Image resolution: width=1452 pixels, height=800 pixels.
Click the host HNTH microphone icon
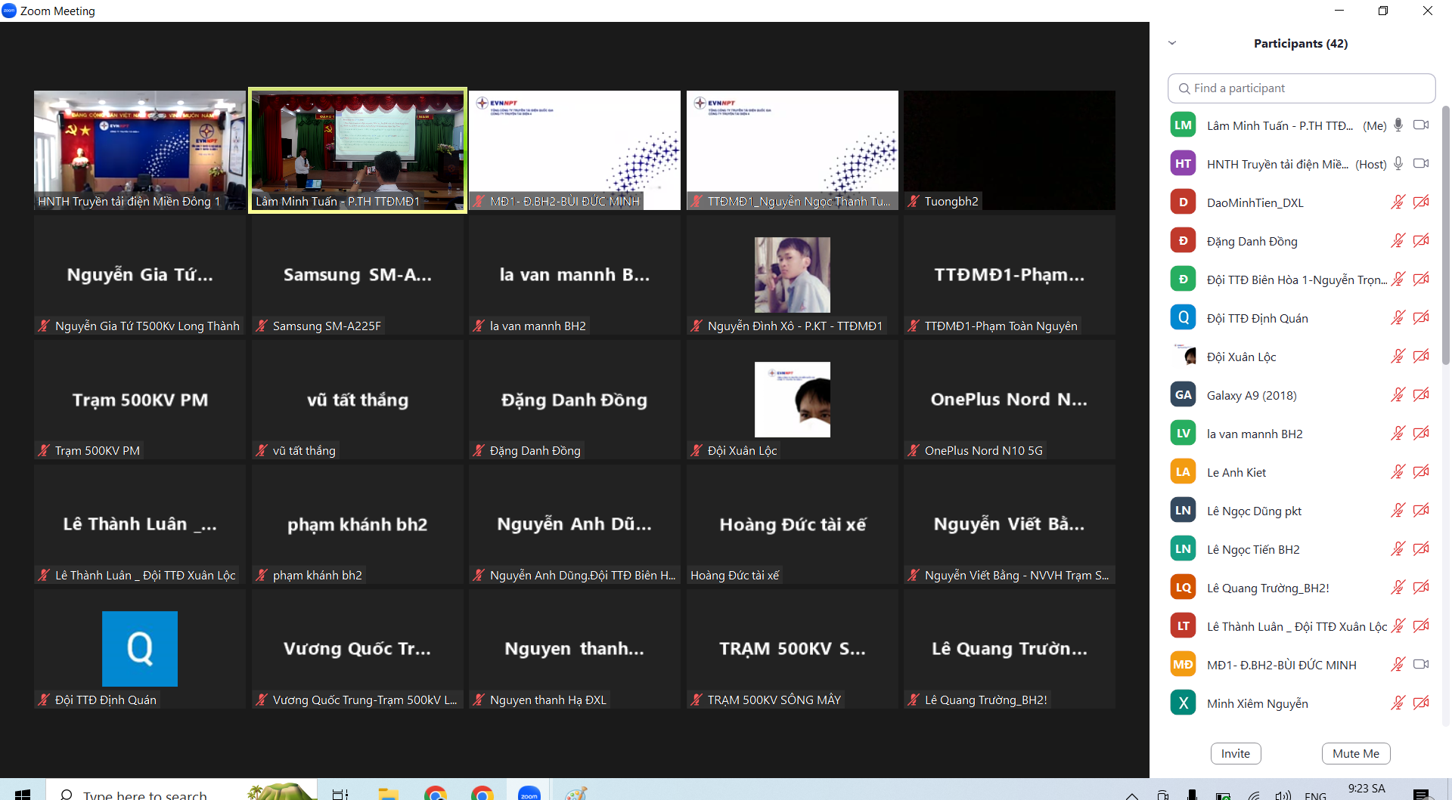pos(1398,164)
